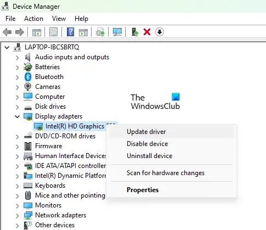Click the red X Uninstall device icon
Viewport: 266px width, 230px height.
[147, 32]
